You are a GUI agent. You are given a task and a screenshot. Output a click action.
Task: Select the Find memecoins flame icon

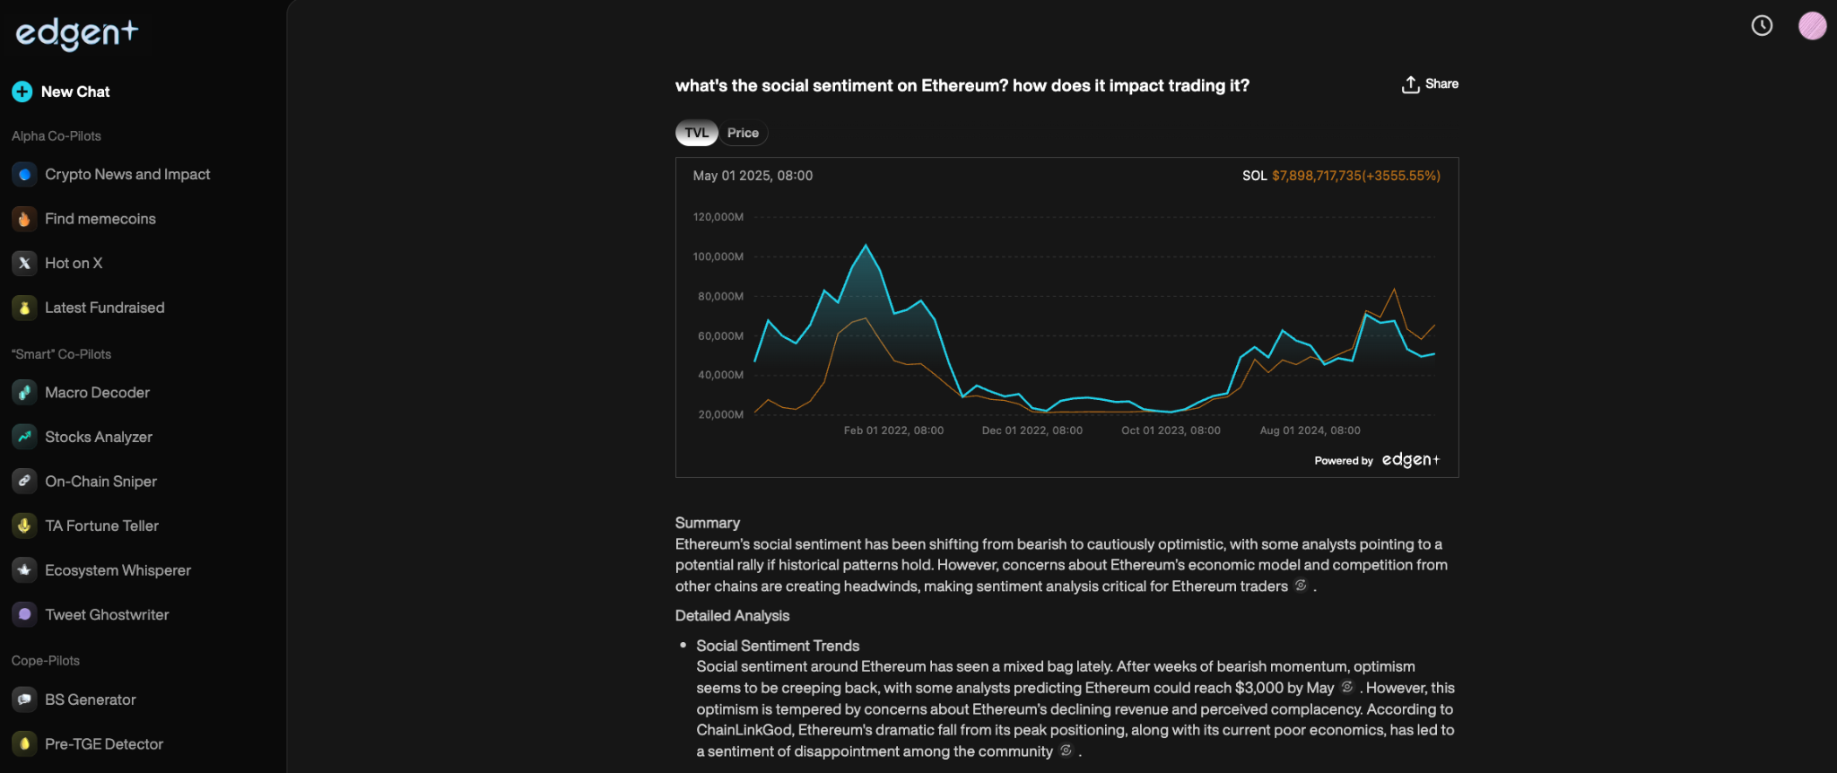point(24,219)
